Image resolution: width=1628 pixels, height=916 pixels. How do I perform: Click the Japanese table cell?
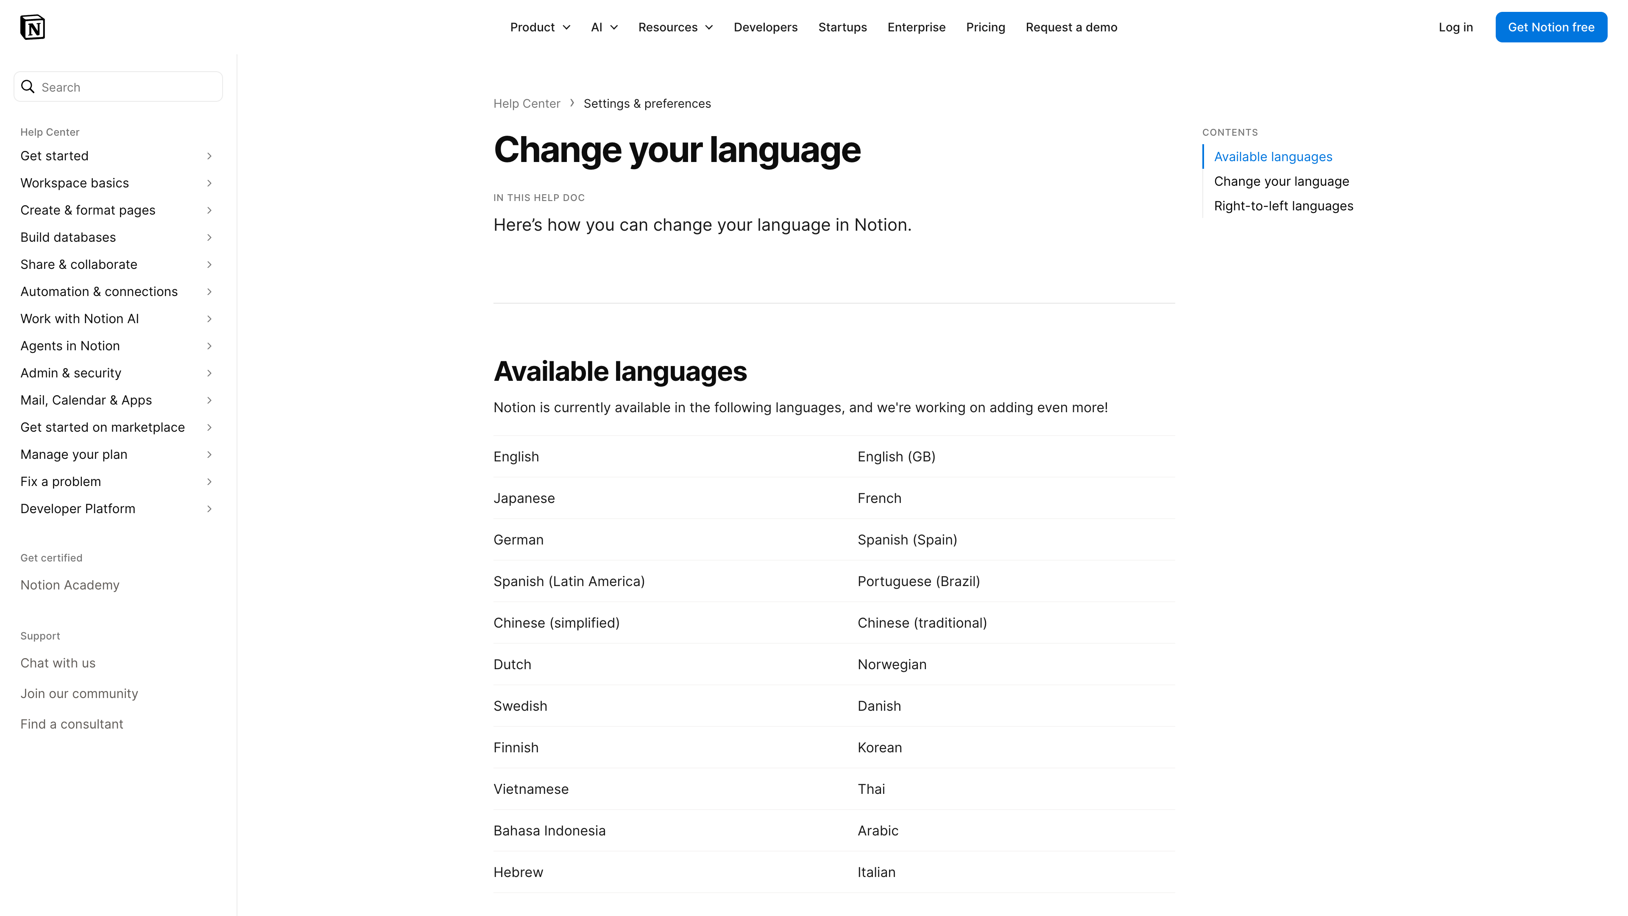[524, 498]
